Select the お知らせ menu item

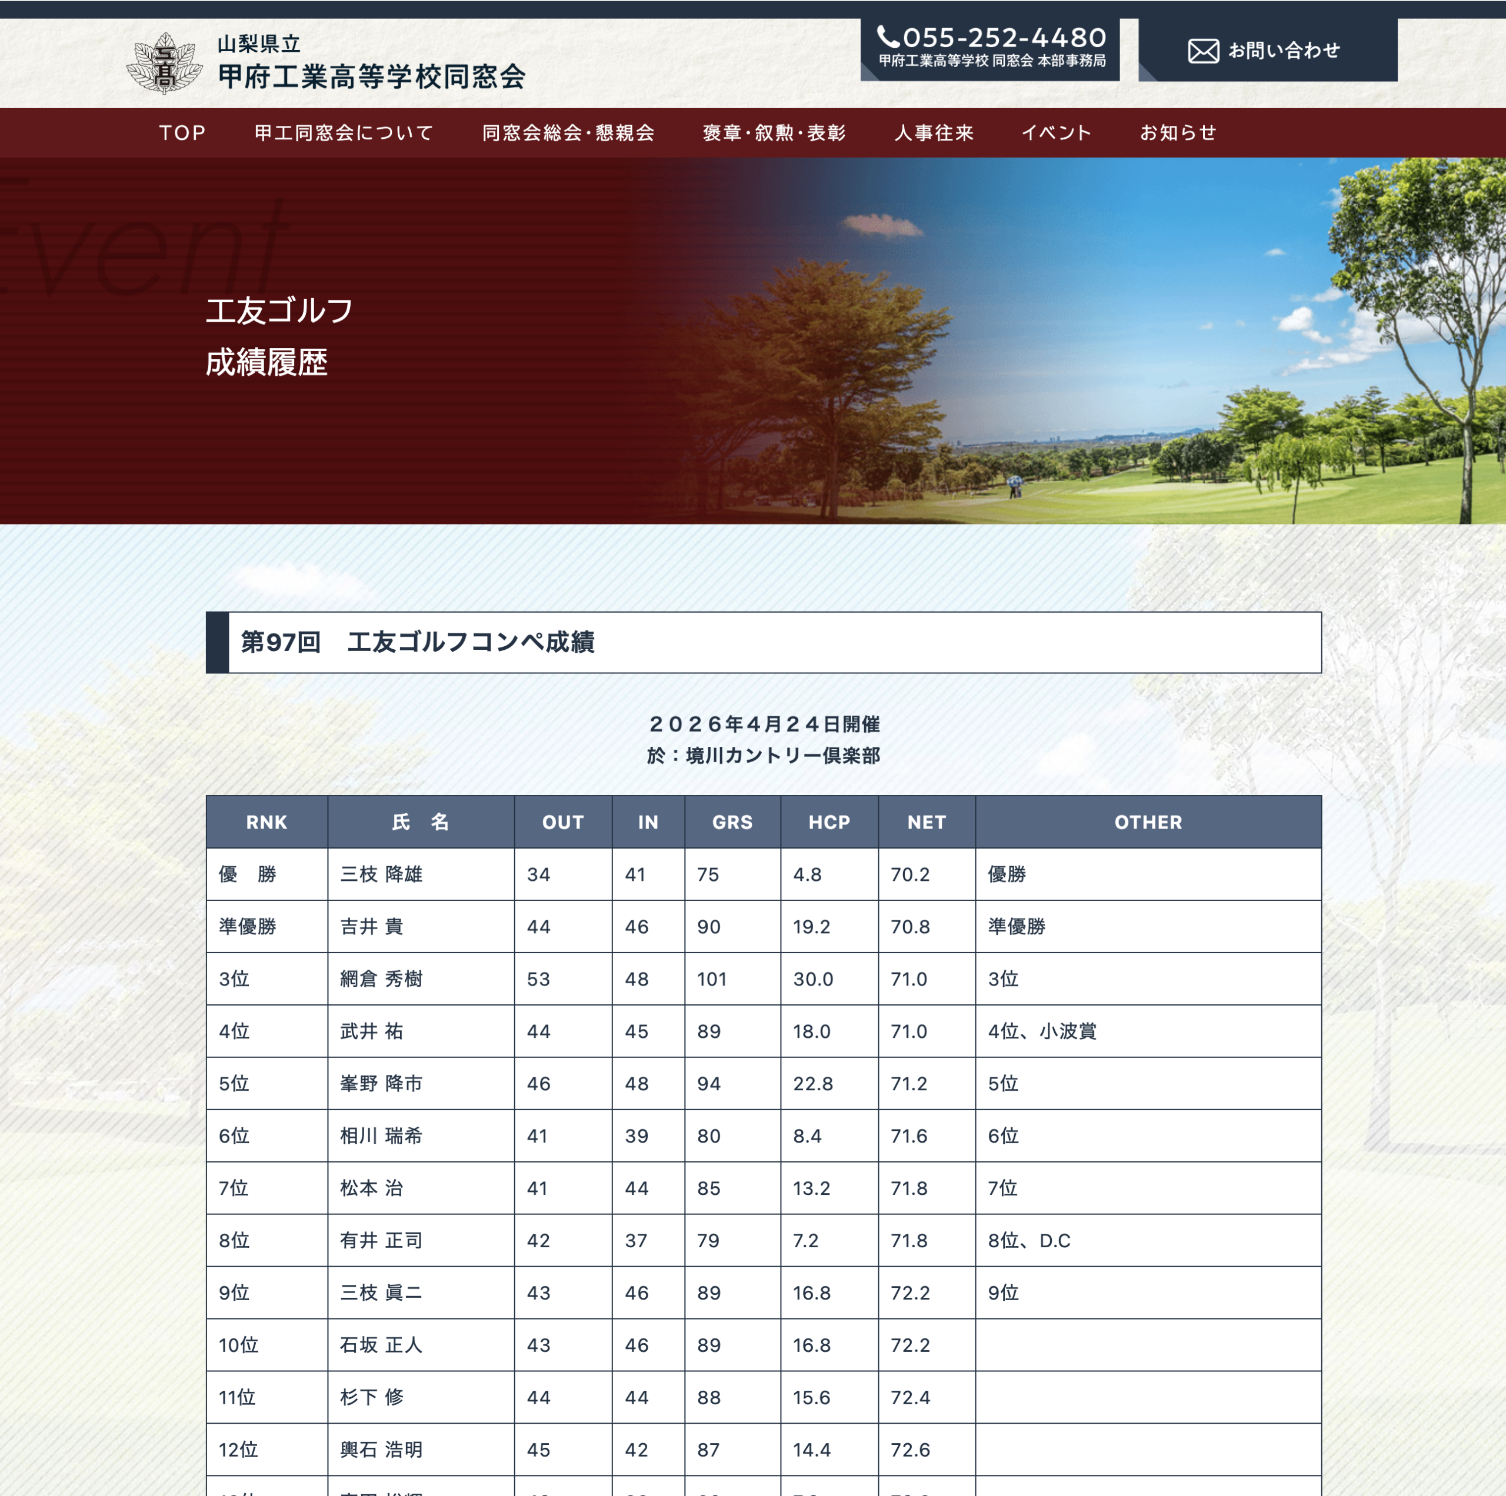[x=1178, y=133]
